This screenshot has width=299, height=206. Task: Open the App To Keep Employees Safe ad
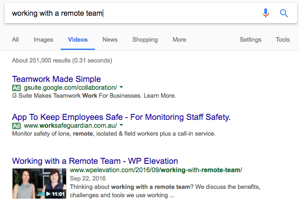pos(121,117)
